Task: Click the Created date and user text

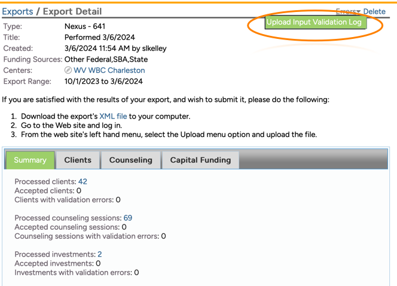Action: [x=115, y=48]
